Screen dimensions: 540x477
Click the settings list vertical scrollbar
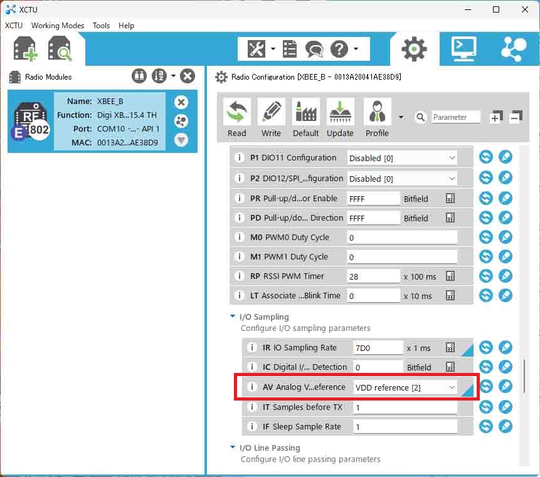pos(524,377)
